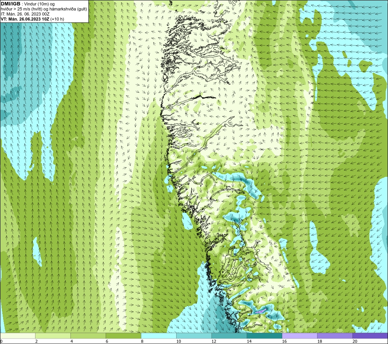Click the 8–10 m/s pale cyan swatch
388x344 pixels.
pos(159,335)
